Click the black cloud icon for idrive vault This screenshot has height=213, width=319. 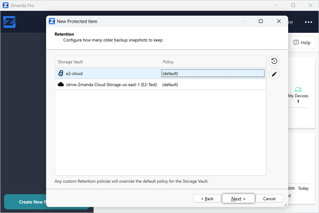[x=61, y=84]
